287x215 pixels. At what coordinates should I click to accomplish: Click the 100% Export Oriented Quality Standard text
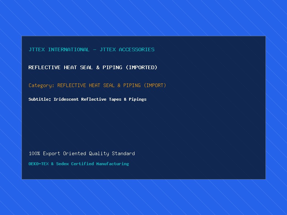82,153
